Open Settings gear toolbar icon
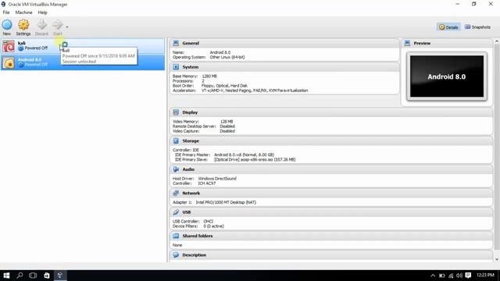The width and height of the screenshot is (500, 281). tap(23, 25)
